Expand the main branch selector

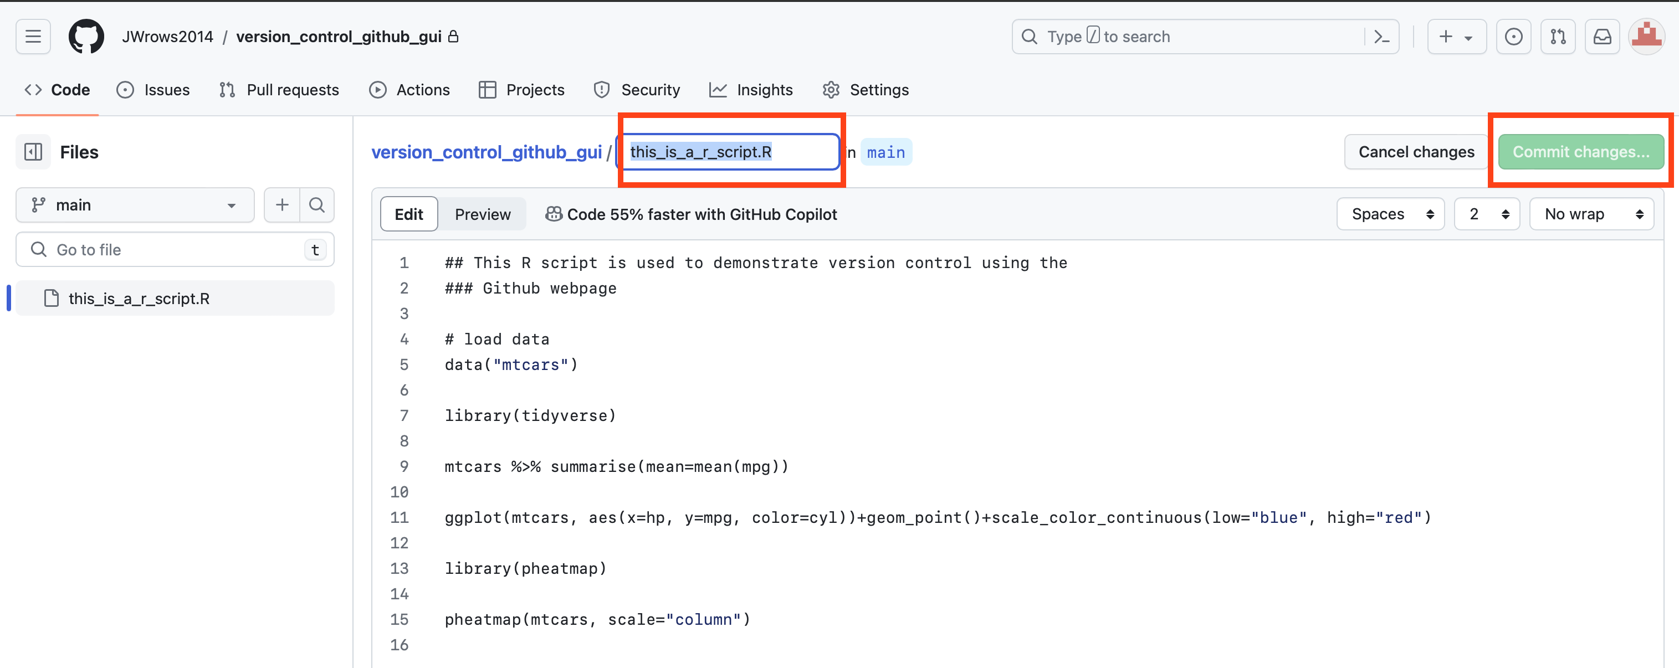(135, 204)
